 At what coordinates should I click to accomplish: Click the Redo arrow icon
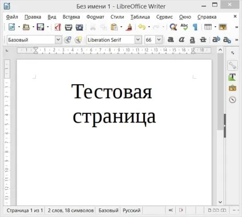(x=156, y=27)
